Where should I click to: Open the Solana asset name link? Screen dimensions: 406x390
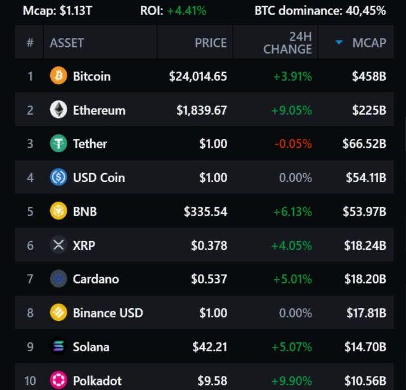pos(91,346)
